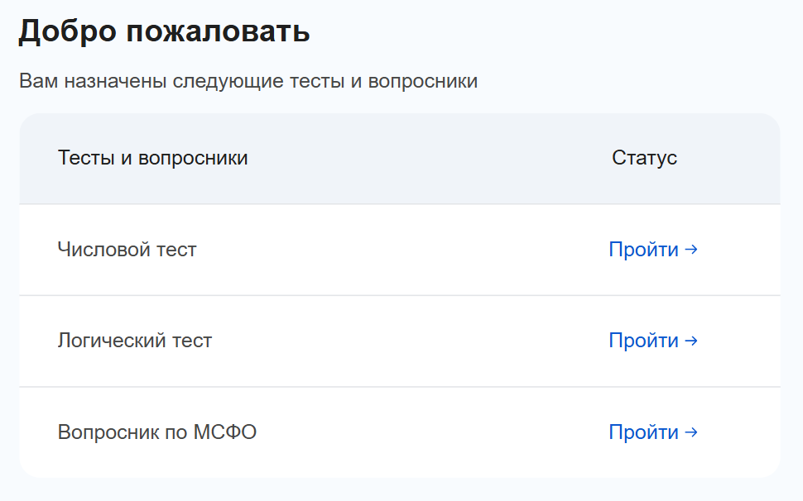Click the arrow icon beside Логический тест's Пройти
This screenshot has width=803, height=501.
[692, 340]
